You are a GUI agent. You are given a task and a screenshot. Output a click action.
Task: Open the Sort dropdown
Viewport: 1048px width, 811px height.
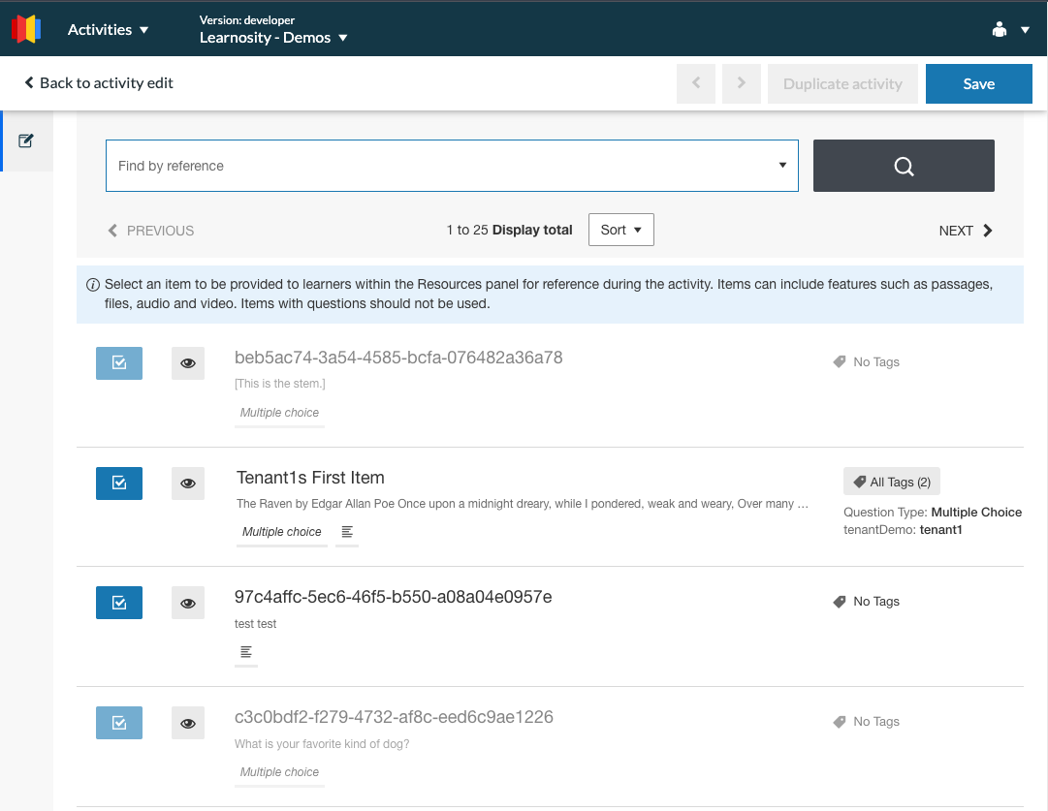(620, 229)
